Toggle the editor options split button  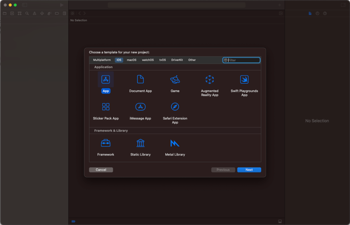click(281, 13)
